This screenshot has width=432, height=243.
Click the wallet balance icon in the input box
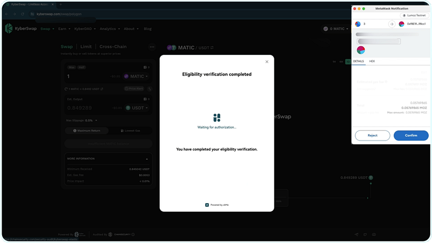(x=145, y=67)
